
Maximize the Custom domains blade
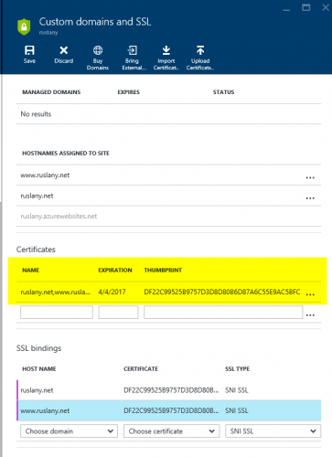pos(305,7)
